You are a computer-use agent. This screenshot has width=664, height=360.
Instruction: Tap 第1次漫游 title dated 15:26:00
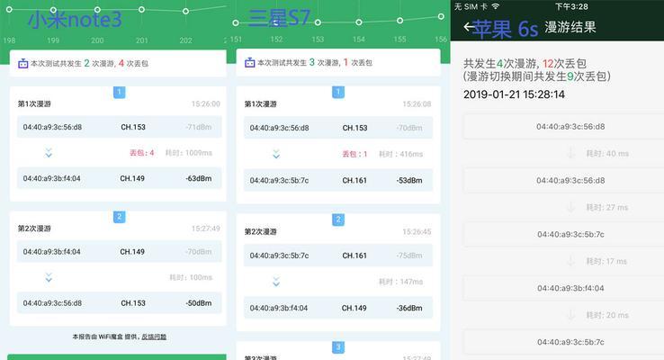click(34, 103)
